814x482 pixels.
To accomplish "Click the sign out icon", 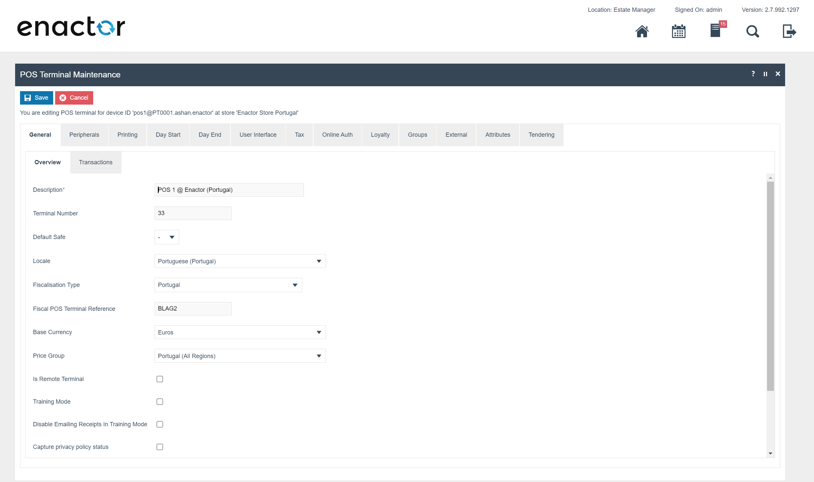I will coord(789,31).
